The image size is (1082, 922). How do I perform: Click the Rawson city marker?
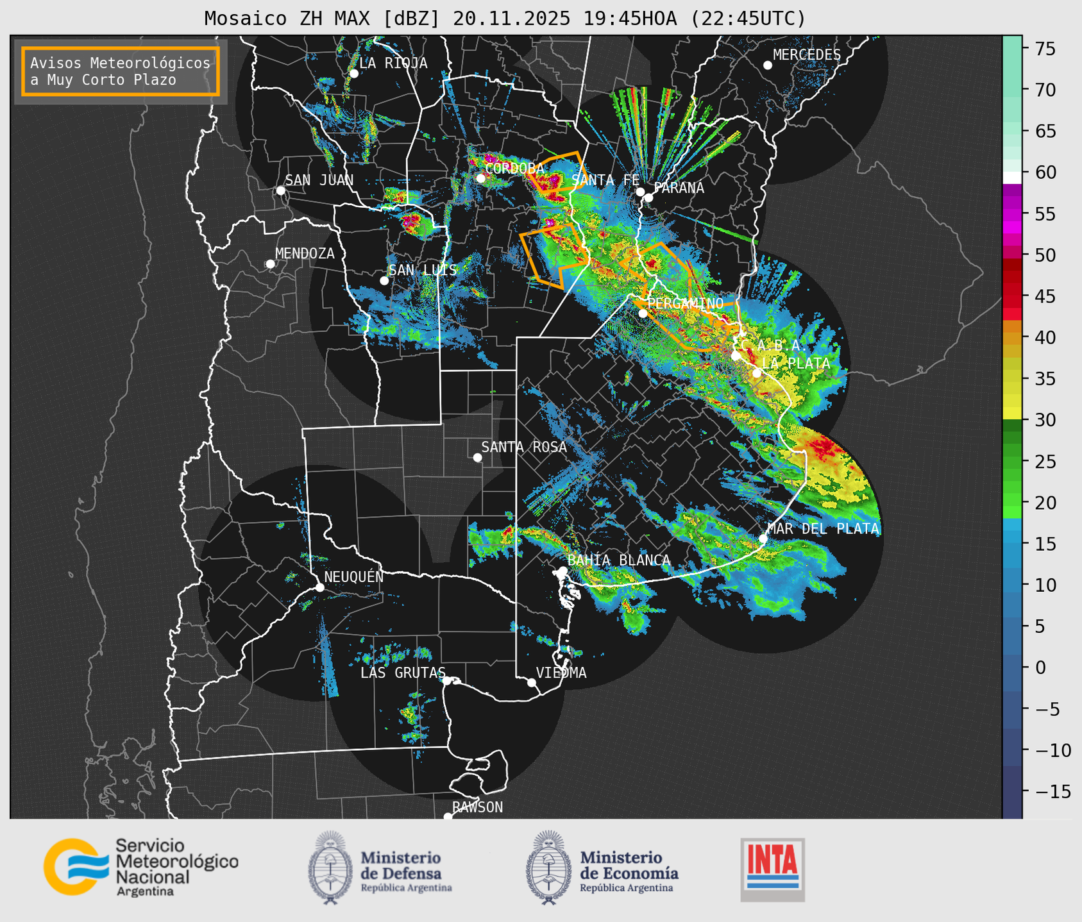448,817
